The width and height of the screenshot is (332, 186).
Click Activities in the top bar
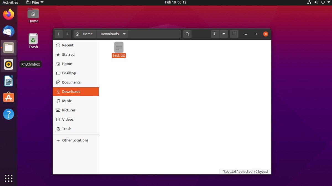click(10, 2)
